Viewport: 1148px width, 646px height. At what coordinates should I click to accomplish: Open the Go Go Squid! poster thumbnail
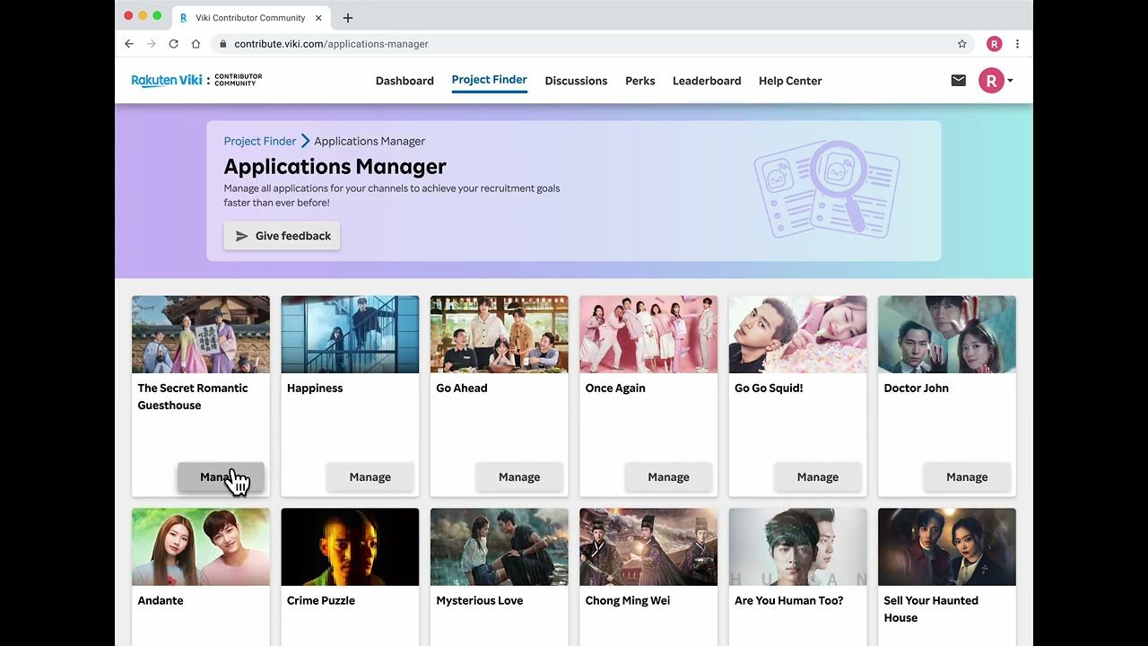pyautogui.click(x=798, y=335)
